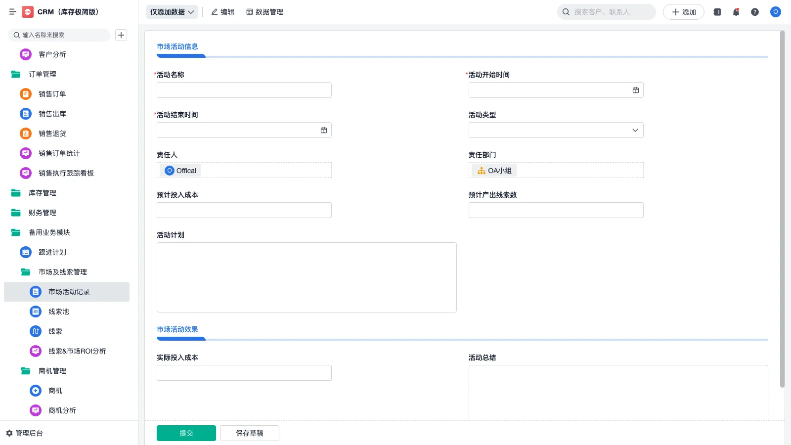Expand the 库存管理 folder
The image size is (791, 445).
tap(43, 193)
